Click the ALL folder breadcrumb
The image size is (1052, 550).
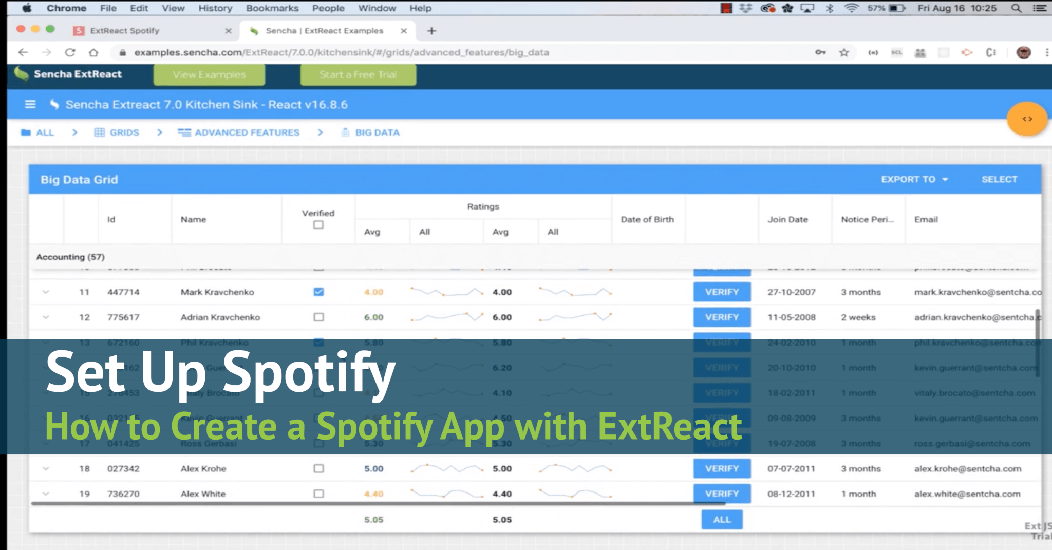[x=37, y=132]
